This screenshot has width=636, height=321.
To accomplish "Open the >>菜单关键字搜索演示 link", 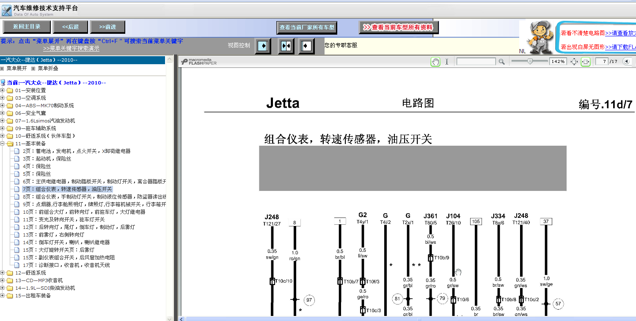I will click(71, 49).
